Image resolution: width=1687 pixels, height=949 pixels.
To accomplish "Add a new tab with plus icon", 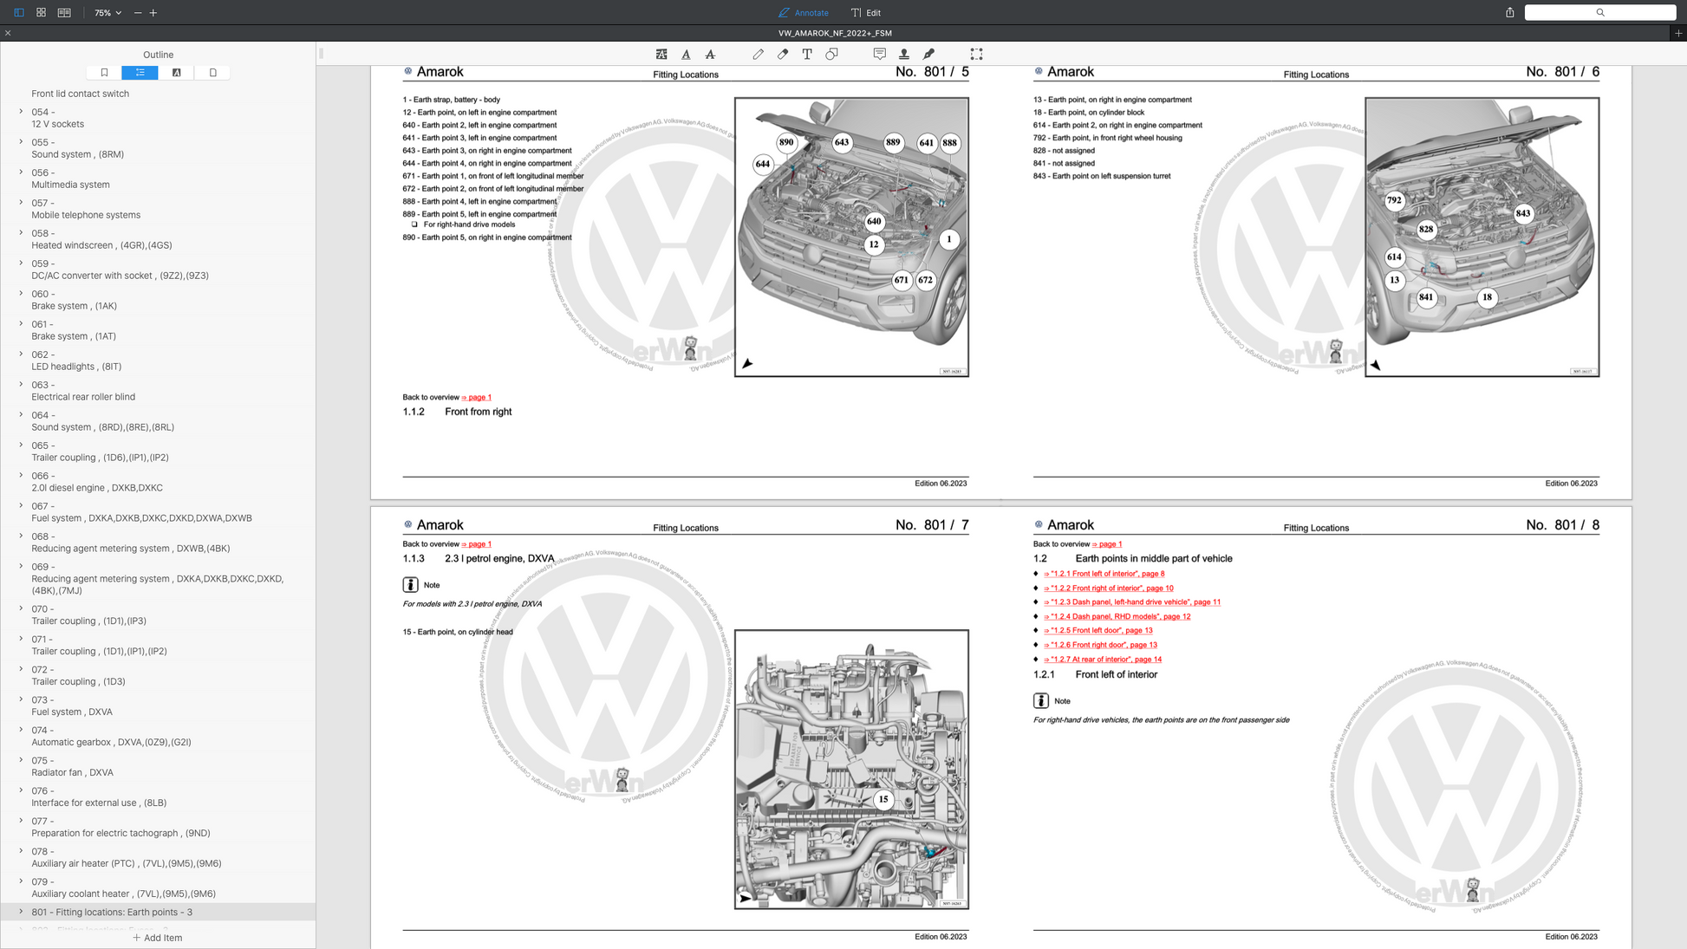I will [x=1678, y=33].
